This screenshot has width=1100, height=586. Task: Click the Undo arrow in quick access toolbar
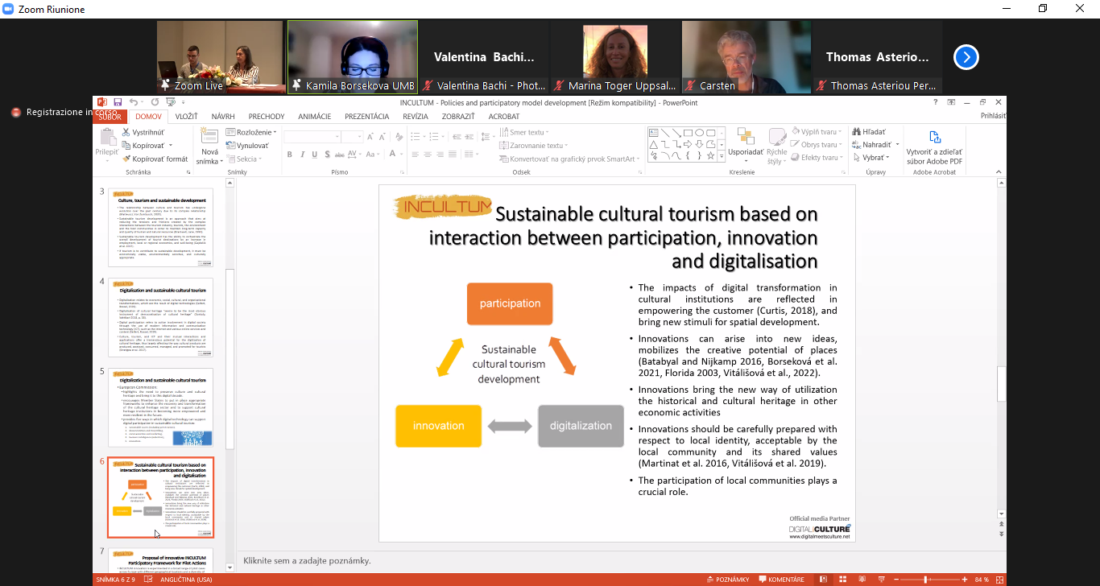(x=133, y=102)
